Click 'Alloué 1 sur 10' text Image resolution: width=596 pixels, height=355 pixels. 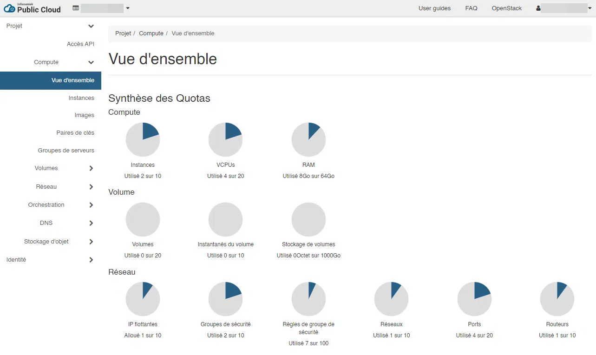pos(143,335)
